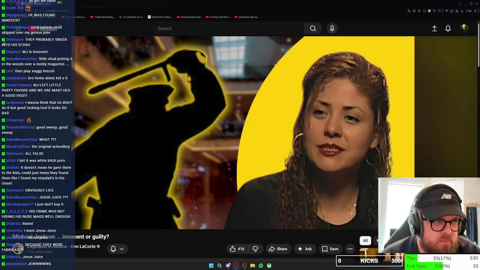
Task: Open the 'Extended intervie...' tab
Action: [246, 17]
